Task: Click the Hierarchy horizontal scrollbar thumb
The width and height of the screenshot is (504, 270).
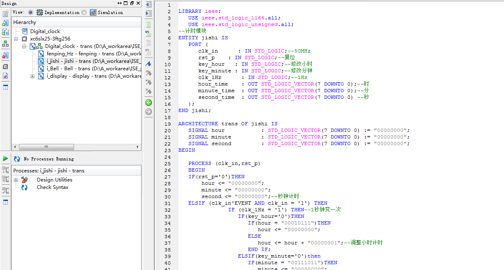Action: (46, 147)
